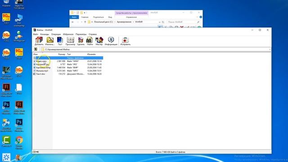288x162 pixels.
Task: Expand the Explorer address history dropdown
Action: coord(159,22)
